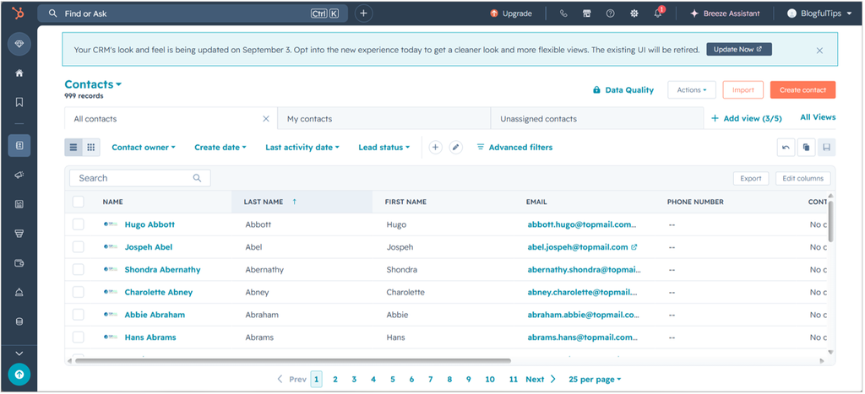Screen dimensions: 865x394
Task: Toggle the select-all header checkbox
Action: (79, 202)
